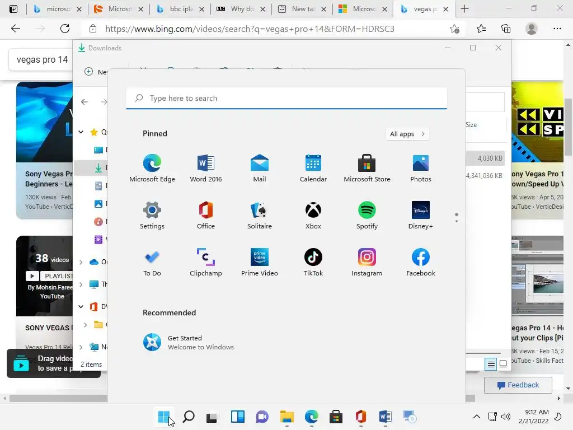Open the To Do app
The height and width of the screenshot is (430, 573).
point(152,263)
